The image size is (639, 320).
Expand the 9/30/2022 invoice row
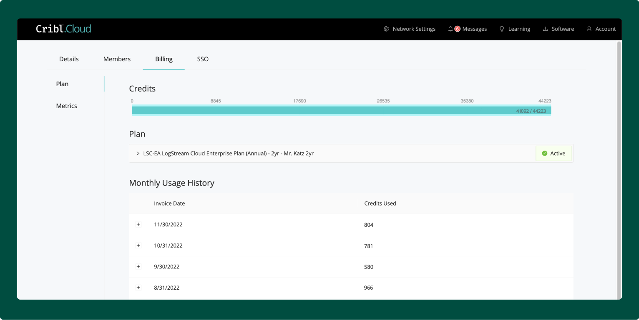[138, 266]
